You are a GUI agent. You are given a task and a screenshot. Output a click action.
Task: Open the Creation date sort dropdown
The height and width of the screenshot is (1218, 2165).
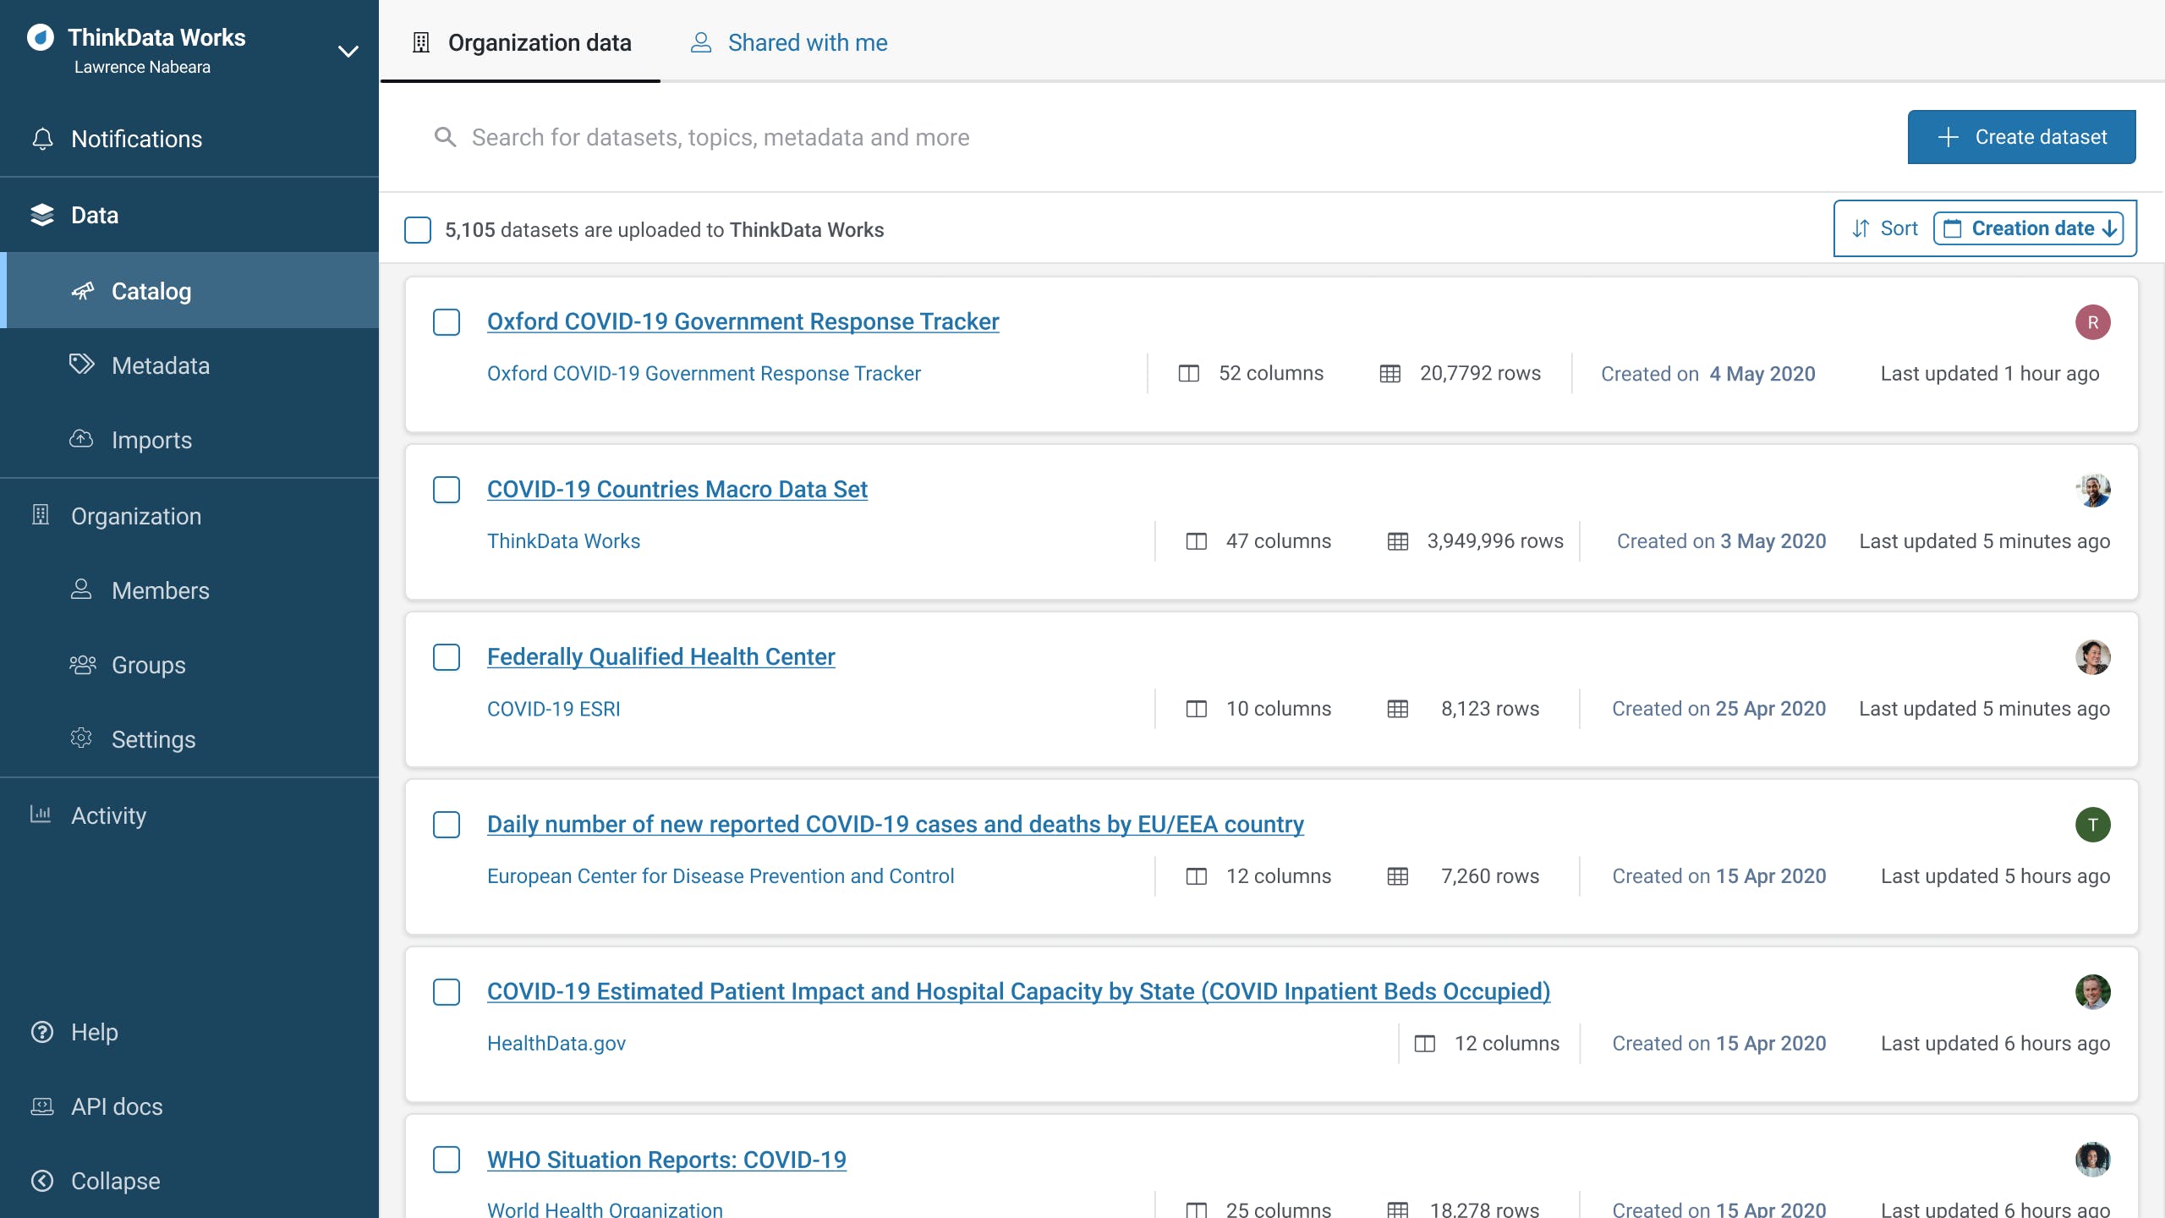2028,228
